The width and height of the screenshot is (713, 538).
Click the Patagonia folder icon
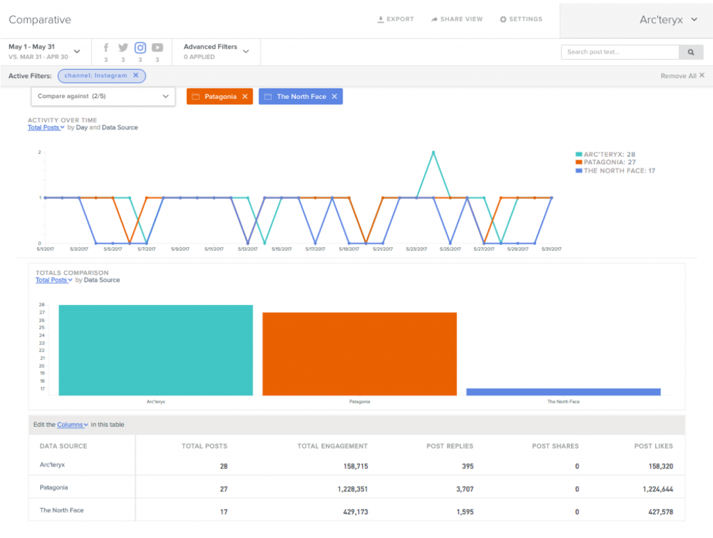point(196,96)
